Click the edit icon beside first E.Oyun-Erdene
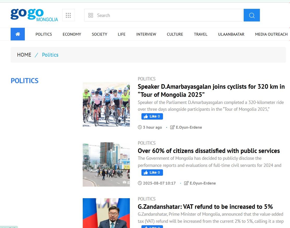 click(x=172, y=127)
